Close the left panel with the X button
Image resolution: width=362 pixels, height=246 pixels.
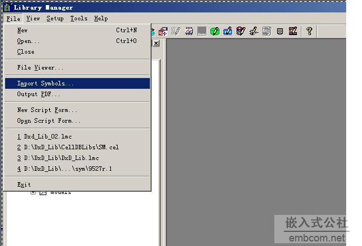[156, 44]
